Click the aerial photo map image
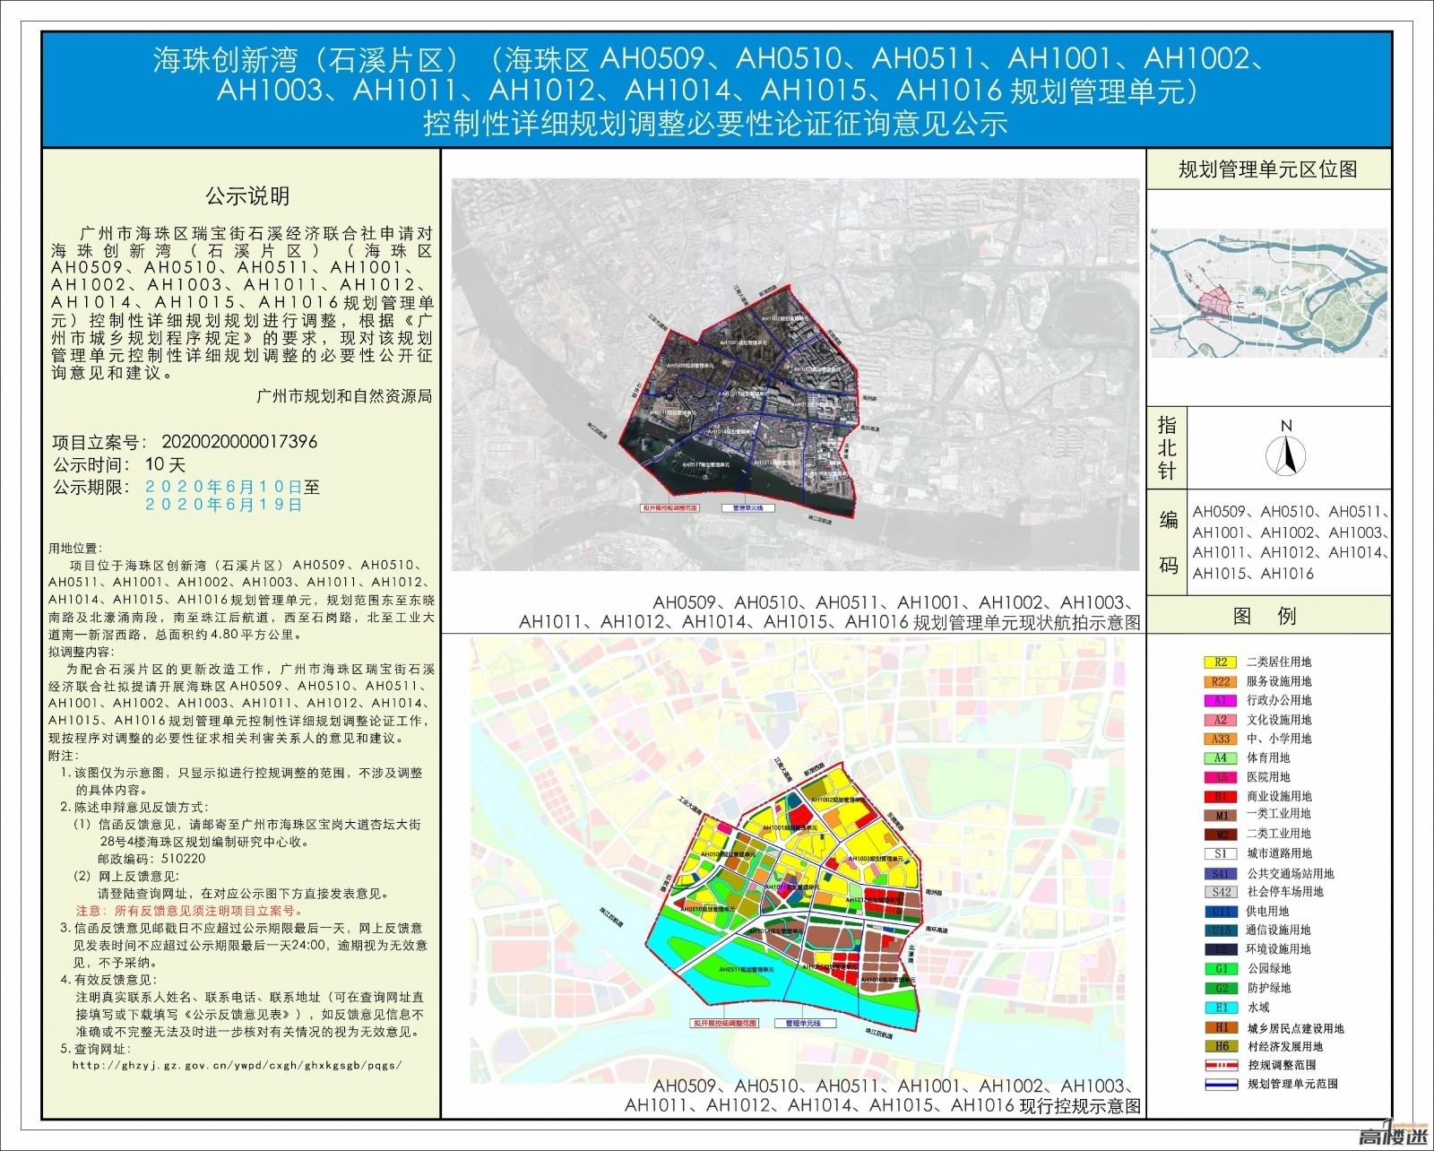The height and width of the screenshot is (1151, 1434). [x=795, y=375]
